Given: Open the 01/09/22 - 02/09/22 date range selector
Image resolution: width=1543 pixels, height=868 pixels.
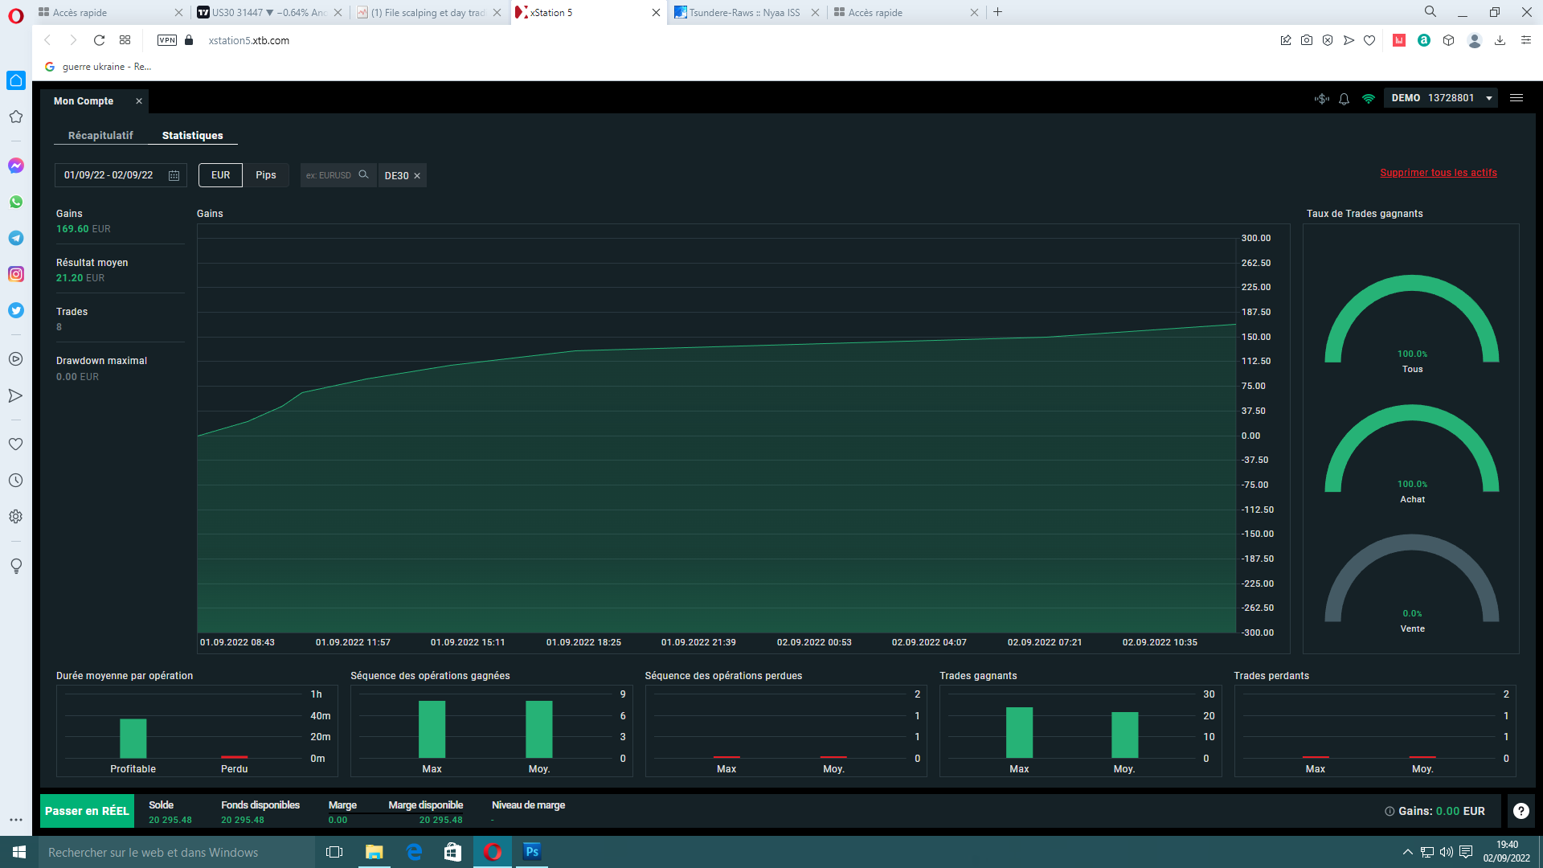Looking at the screenshot, I should click(109, 175).
